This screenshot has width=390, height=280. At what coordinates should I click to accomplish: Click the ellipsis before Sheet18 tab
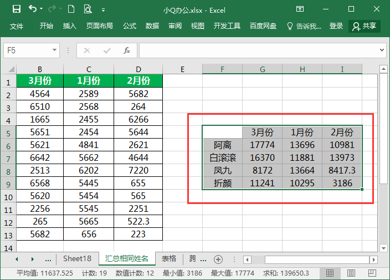point(48,259)
